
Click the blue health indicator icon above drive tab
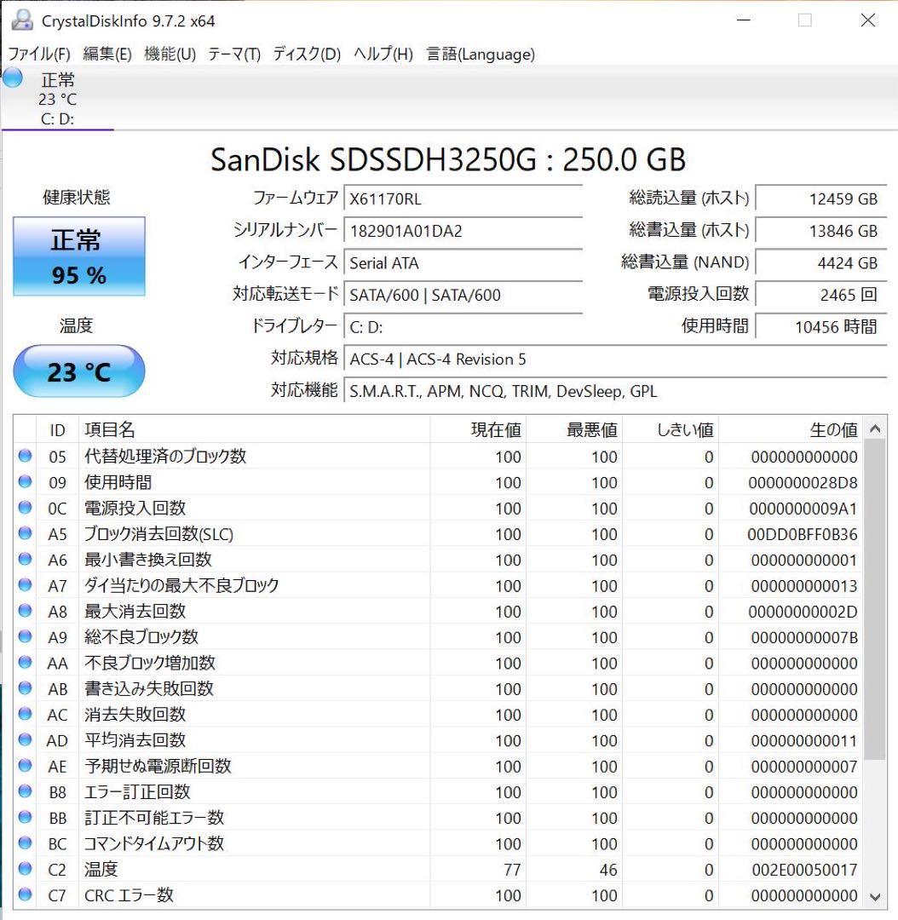pos(12,78)
